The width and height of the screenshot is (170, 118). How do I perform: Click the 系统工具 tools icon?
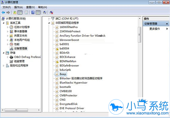(x=7, y=23)
